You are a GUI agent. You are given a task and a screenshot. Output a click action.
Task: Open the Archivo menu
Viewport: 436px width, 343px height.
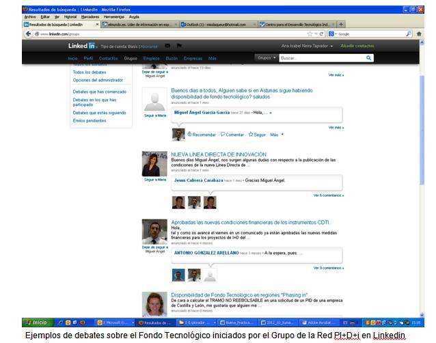tap(30, 17)
